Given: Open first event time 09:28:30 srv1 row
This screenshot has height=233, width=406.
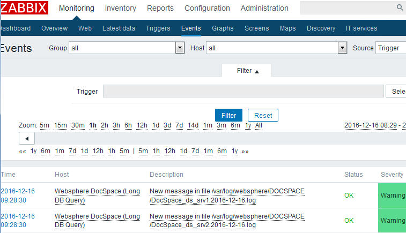Looking at the screenshot, I should 18,196.
